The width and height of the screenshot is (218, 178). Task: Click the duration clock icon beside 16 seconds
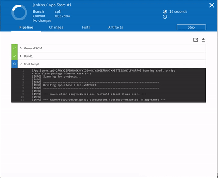[x=165, y=11]
